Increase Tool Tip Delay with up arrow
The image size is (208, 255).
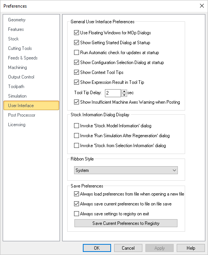click(124, 91)
